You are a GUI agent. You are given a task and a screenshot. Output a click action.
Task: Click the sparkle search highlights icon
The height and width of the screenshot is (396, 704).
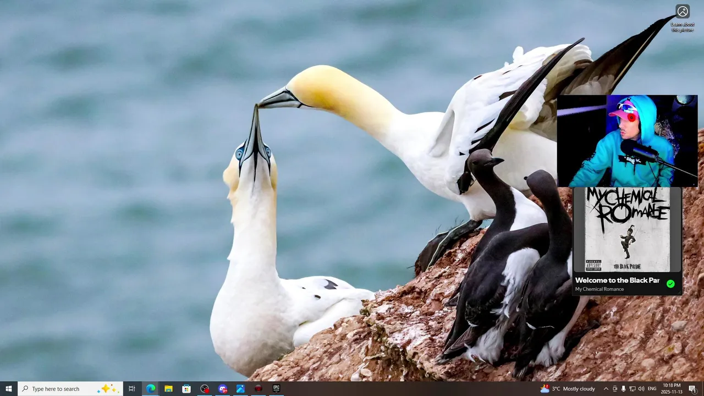click(x=107, y=389)
